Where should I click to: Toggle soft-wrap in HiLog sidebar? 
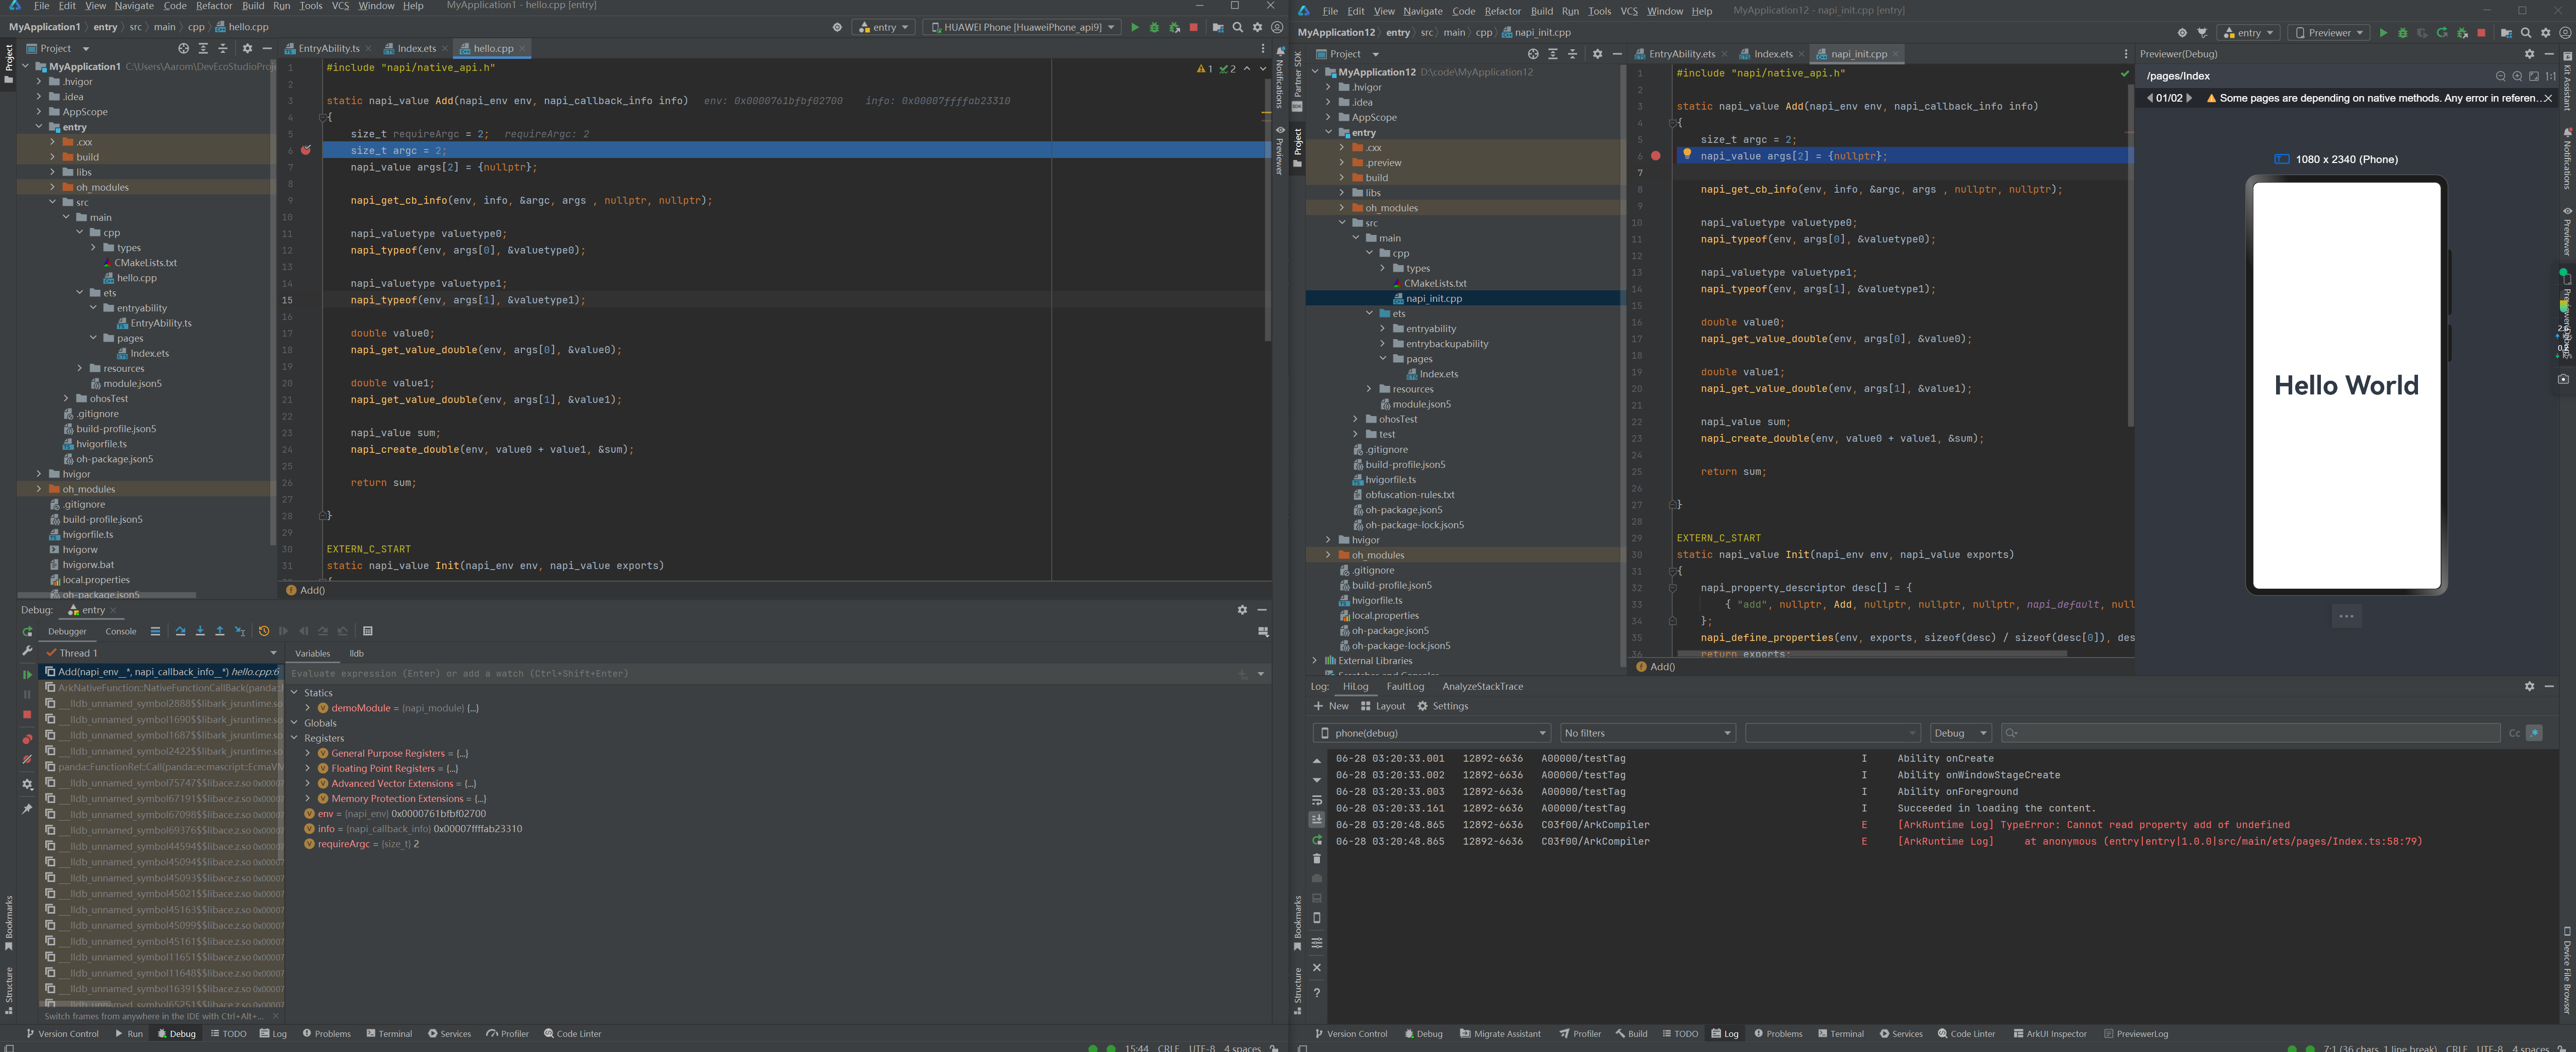pos(1317,800)
